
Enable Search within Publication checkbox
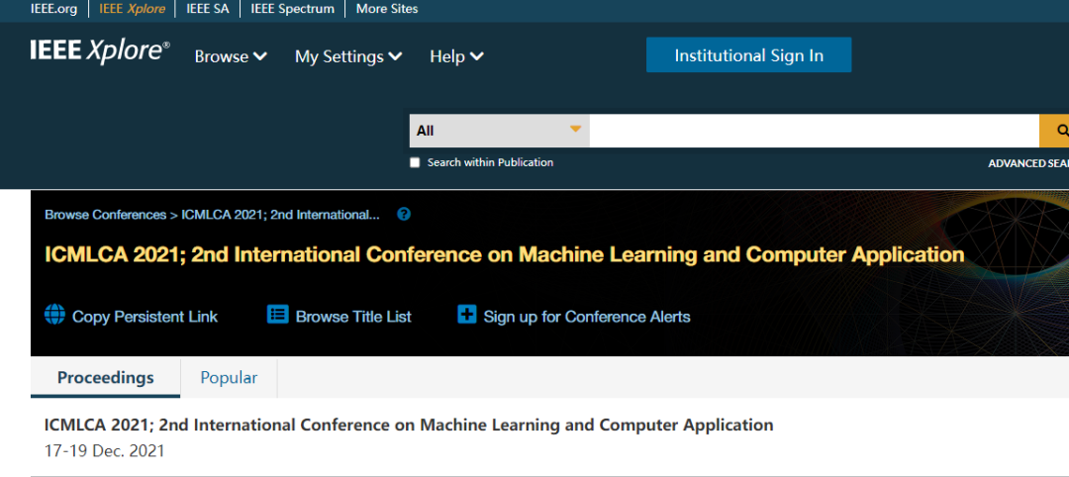click(415, 163)
